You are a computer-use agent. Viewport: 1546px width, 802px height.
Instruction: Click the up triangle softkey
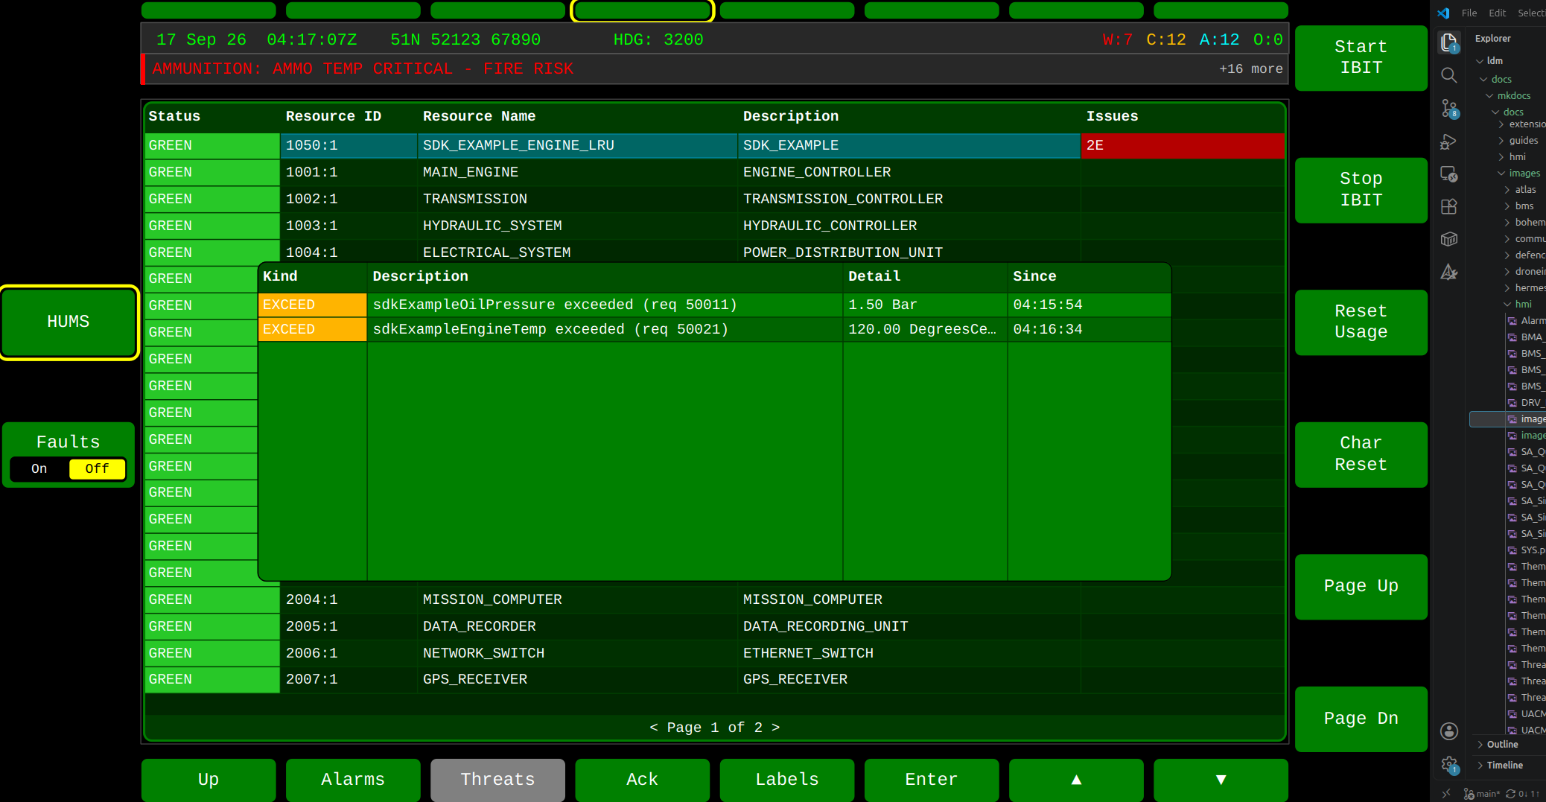pos(1076,780)
